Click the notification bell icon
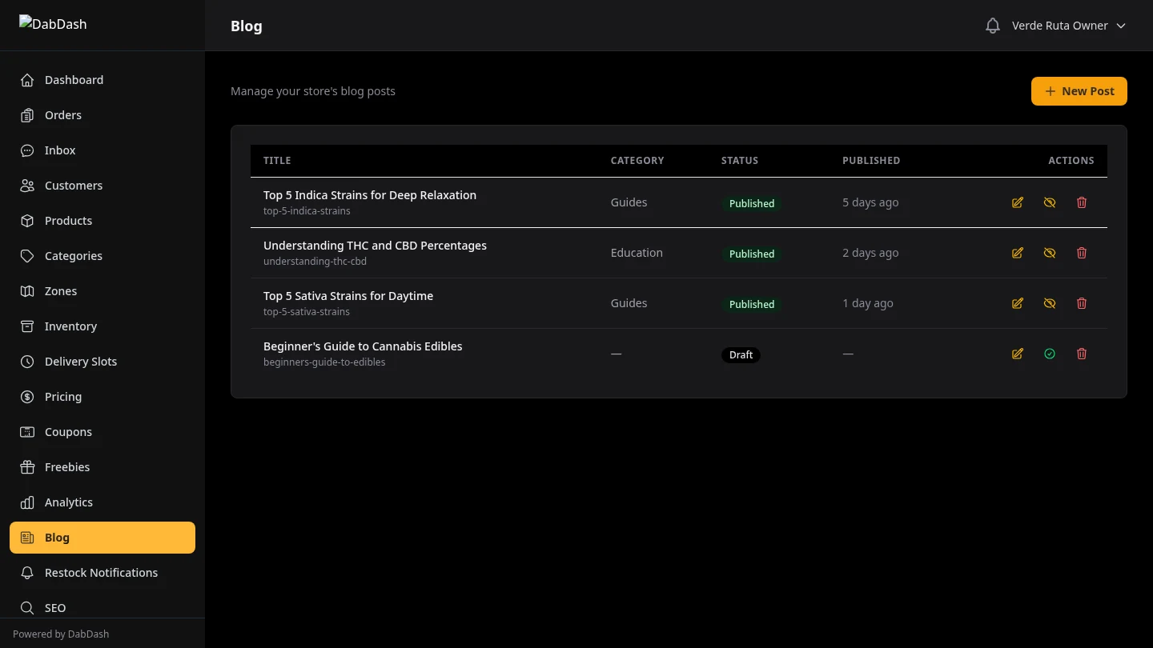The image size is (1153, 648). click(x=992, y=25)
